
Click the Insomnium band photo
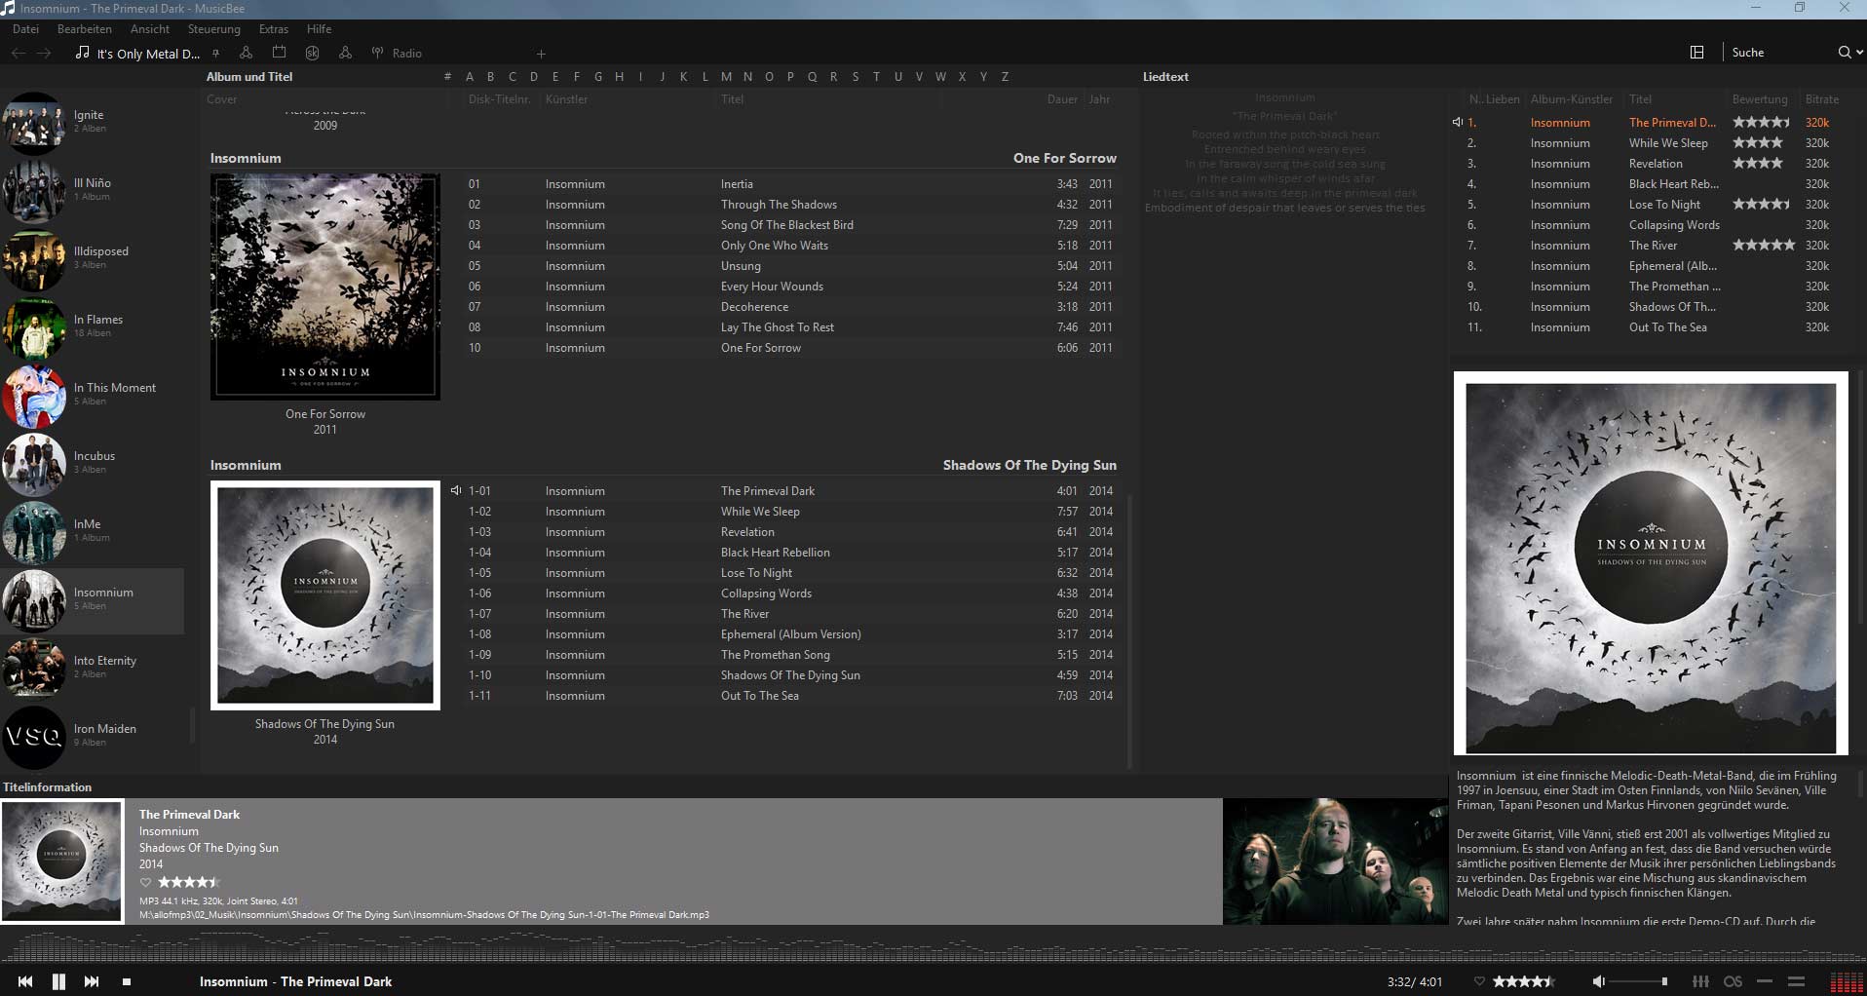coord(1335,862)
